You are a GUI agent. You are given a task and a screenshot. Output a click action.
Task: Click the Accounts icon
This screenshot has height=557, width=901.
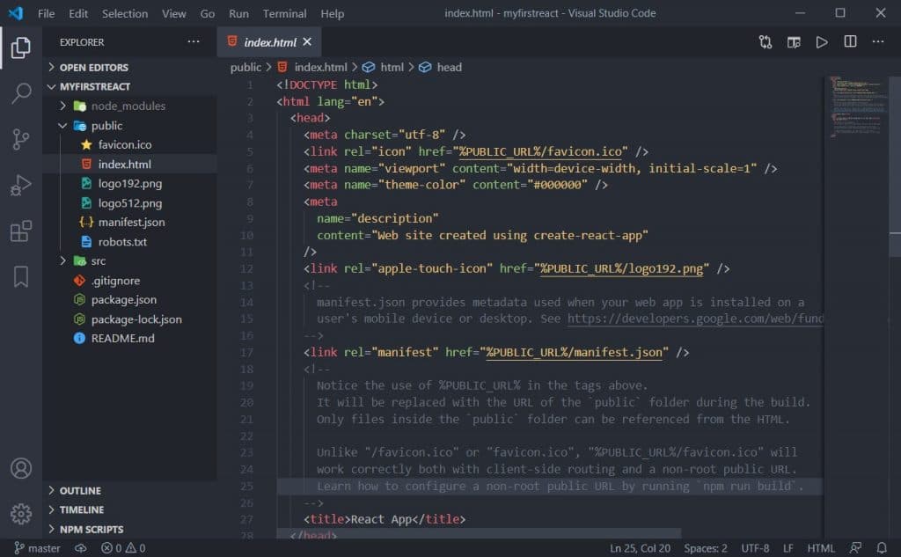(21, 468)
